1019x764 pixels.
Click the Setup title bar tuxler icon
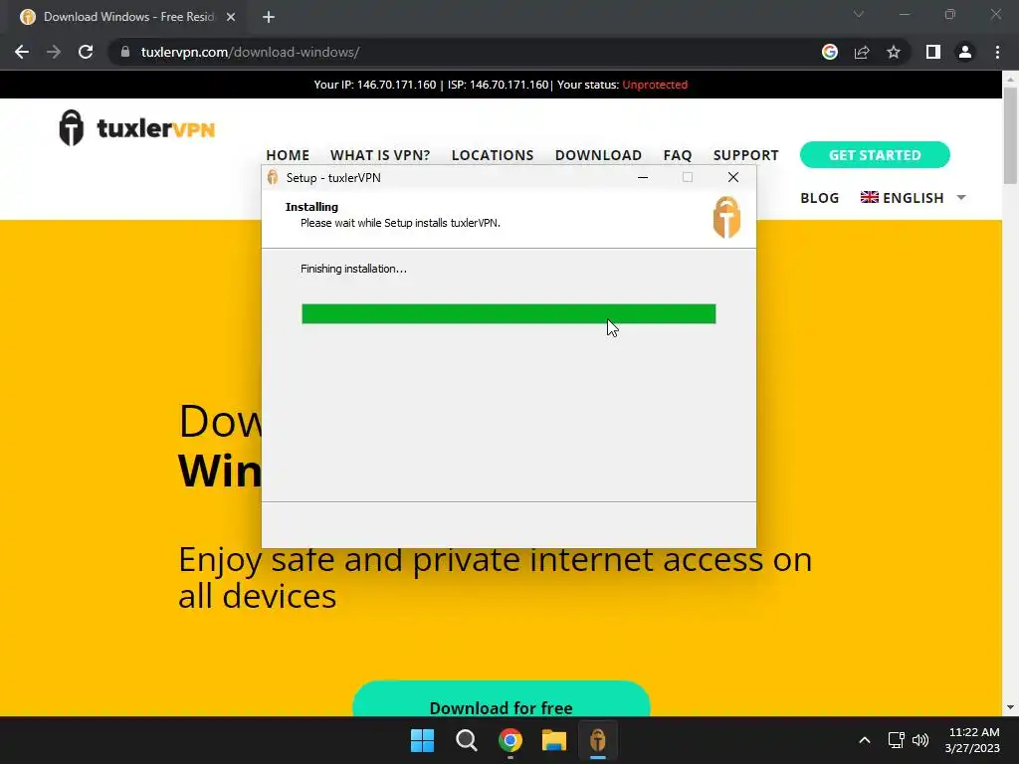(x=273, y=177)
